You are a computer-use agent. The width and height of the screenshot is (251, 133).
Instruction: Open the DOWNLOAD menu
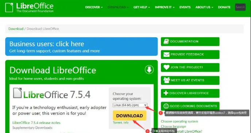tap(118, 7)
